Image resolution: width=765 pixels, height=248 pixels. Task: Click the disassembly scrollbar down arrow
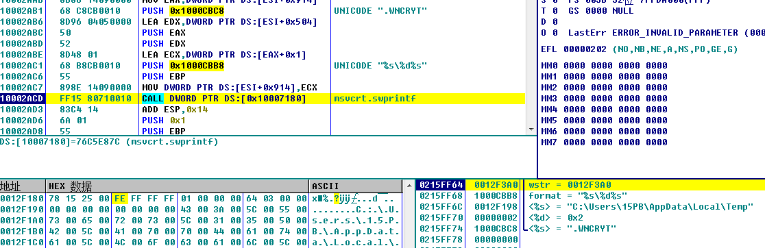531,129
